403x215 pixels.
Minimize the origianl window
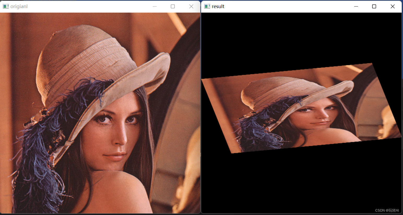[155, 6]
